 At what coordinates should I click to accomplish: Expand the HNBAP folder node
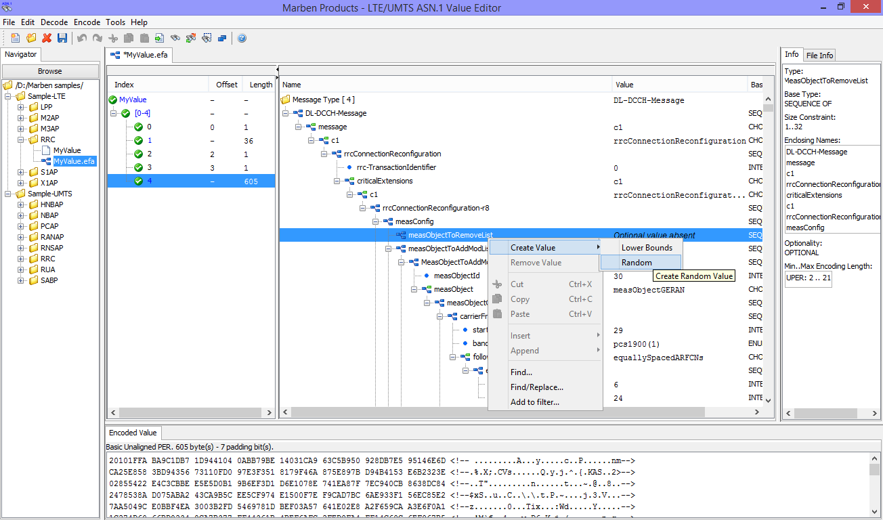(x=21, y=204)
